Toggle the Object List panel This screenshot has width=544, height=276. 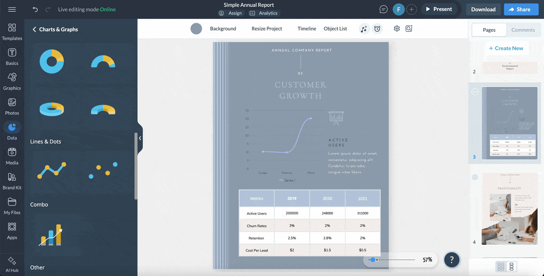[335, 29]
